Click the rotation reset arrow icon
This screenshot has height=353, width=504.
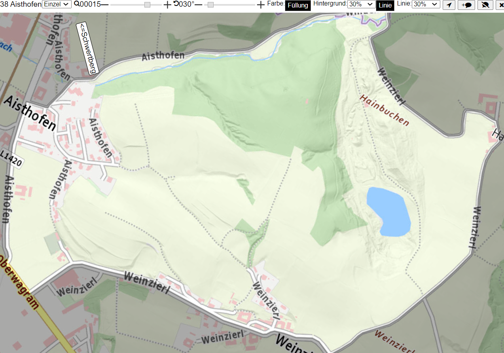(x=176, y=4)
